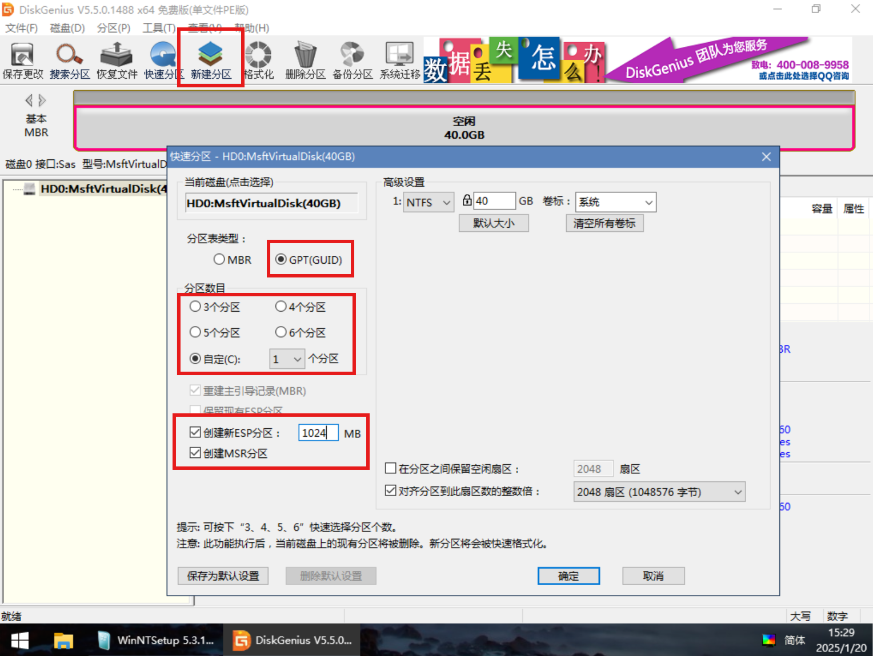The width and height of the screenshot is (873, 656).
Task: Open the 分区(P) menu
Action: [x=113, y=28]
